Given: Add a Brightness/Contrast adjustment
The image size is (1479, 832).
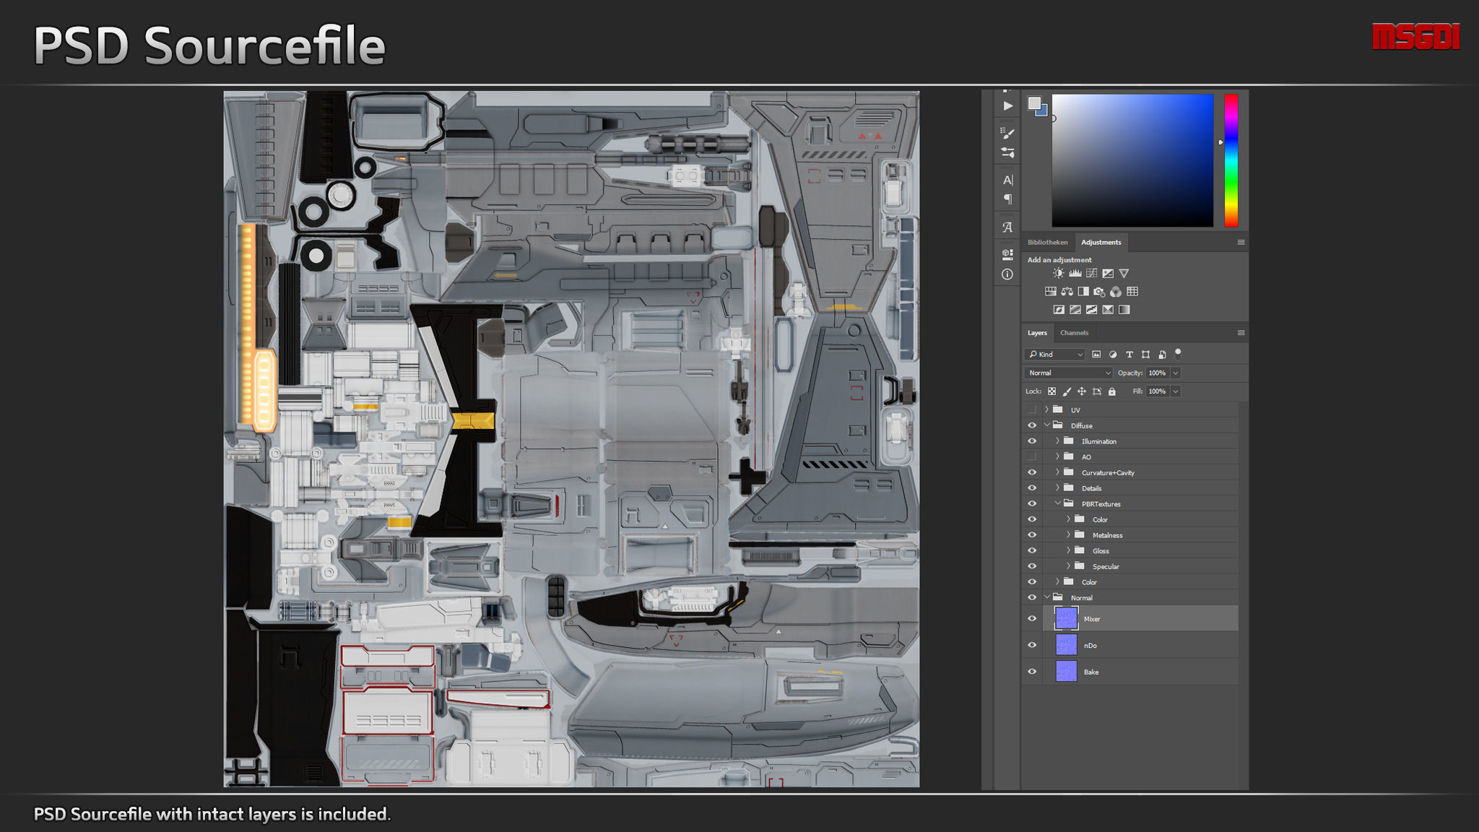Looking at the screenshot, I should coord(1058,273).
